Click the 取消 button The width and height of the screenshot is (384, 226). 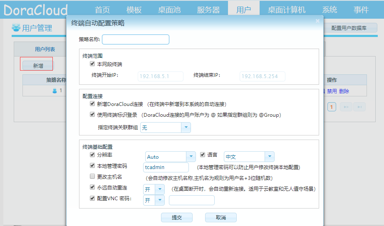[x=220, y=217]
